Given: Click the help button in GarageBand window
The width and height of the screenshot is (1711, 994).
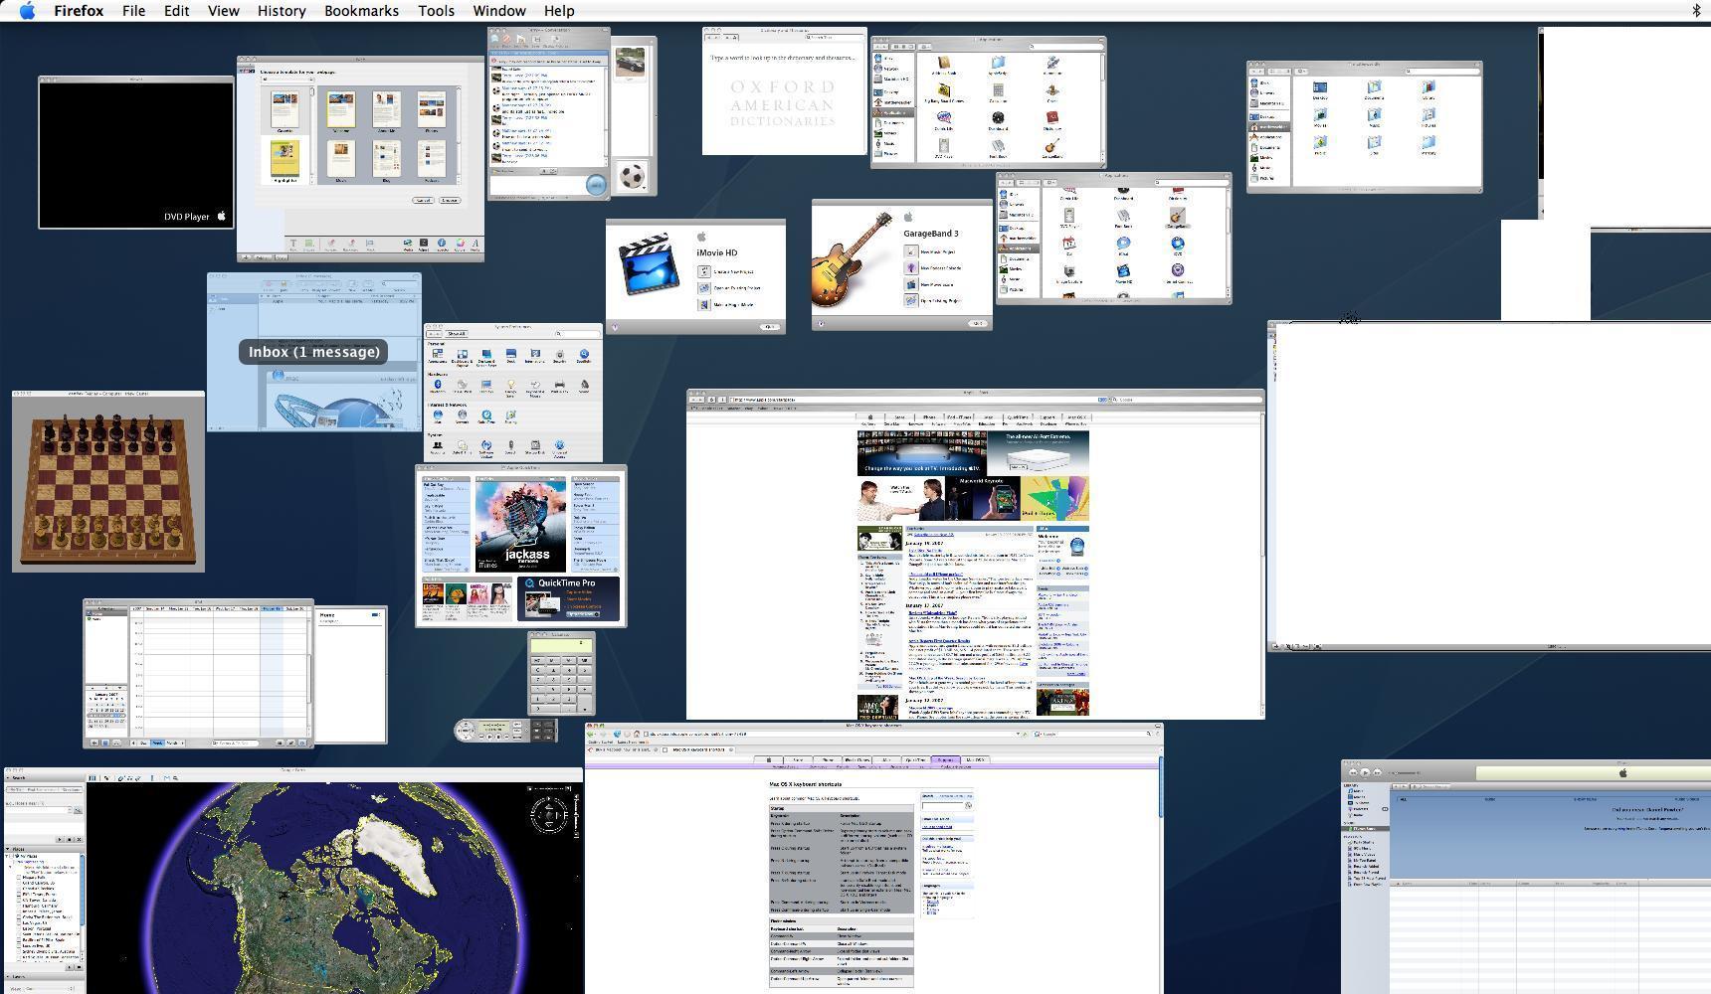Looking at the screenshot, I should pos(821,323).
